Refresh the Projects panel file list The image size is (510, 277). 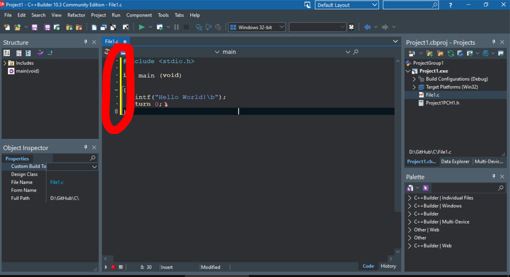pos(451,53)
